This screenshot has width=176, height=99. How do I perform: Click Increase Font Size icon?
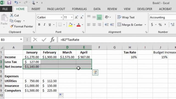pyautogui.click(x=76, y=17)
